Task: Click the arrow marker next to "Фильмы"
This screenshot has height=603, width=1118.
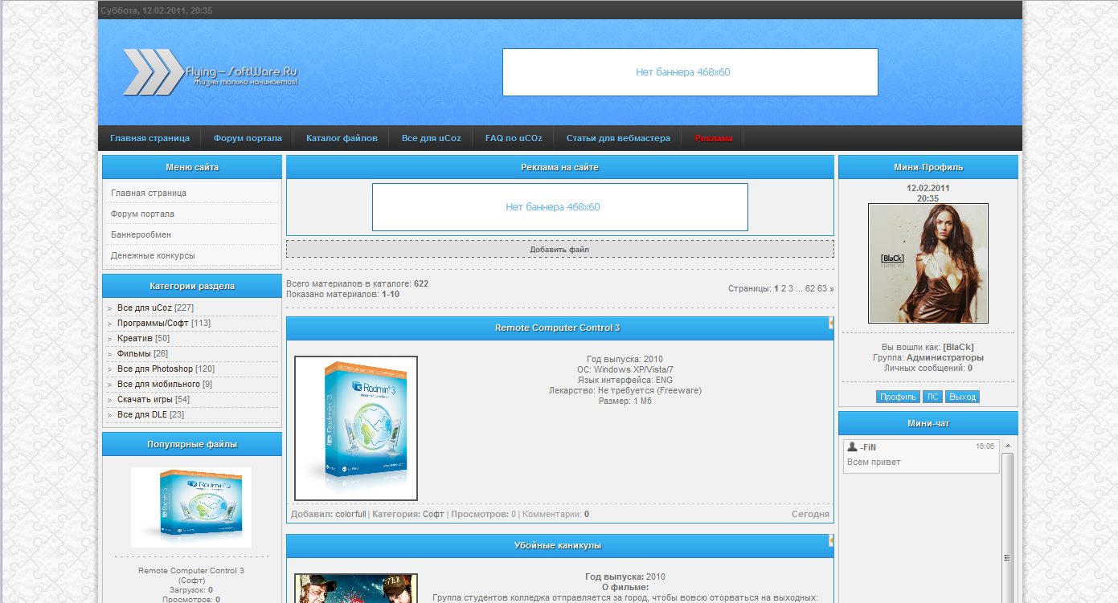Action: click(111, 353)
